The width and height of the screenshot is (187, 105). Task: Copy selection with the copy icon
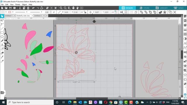pos(24,8)
